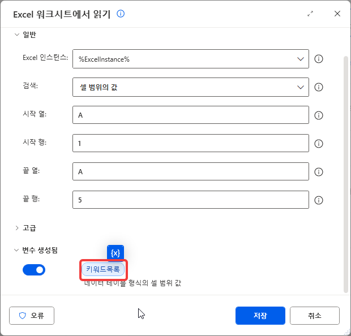The width and height of the screenshot is (351, 336).
Task: Expand the 고급 section
Action: coord(17,228)
